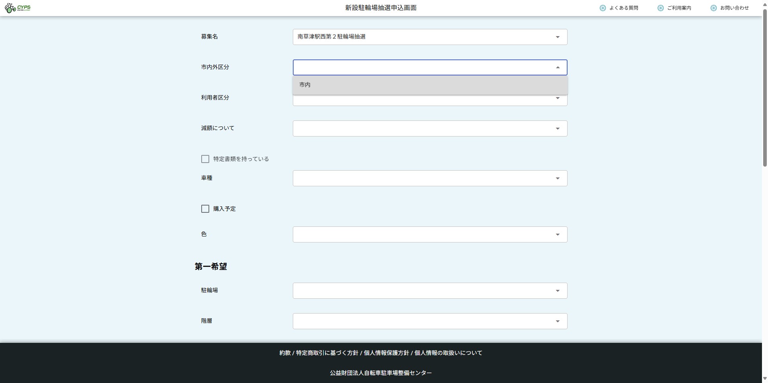
Task: Click the 特定商取引に基づく方針 footer link
Action: pyautogui.click(x=327, y=353)
